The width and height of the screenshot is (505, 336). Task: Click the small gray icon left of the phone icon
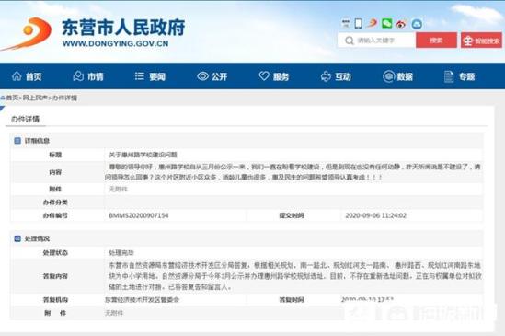[x=346, y=23]
